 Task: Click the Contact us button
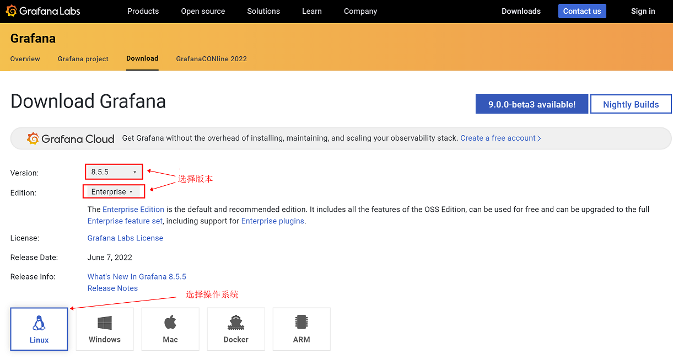[582, 11]
